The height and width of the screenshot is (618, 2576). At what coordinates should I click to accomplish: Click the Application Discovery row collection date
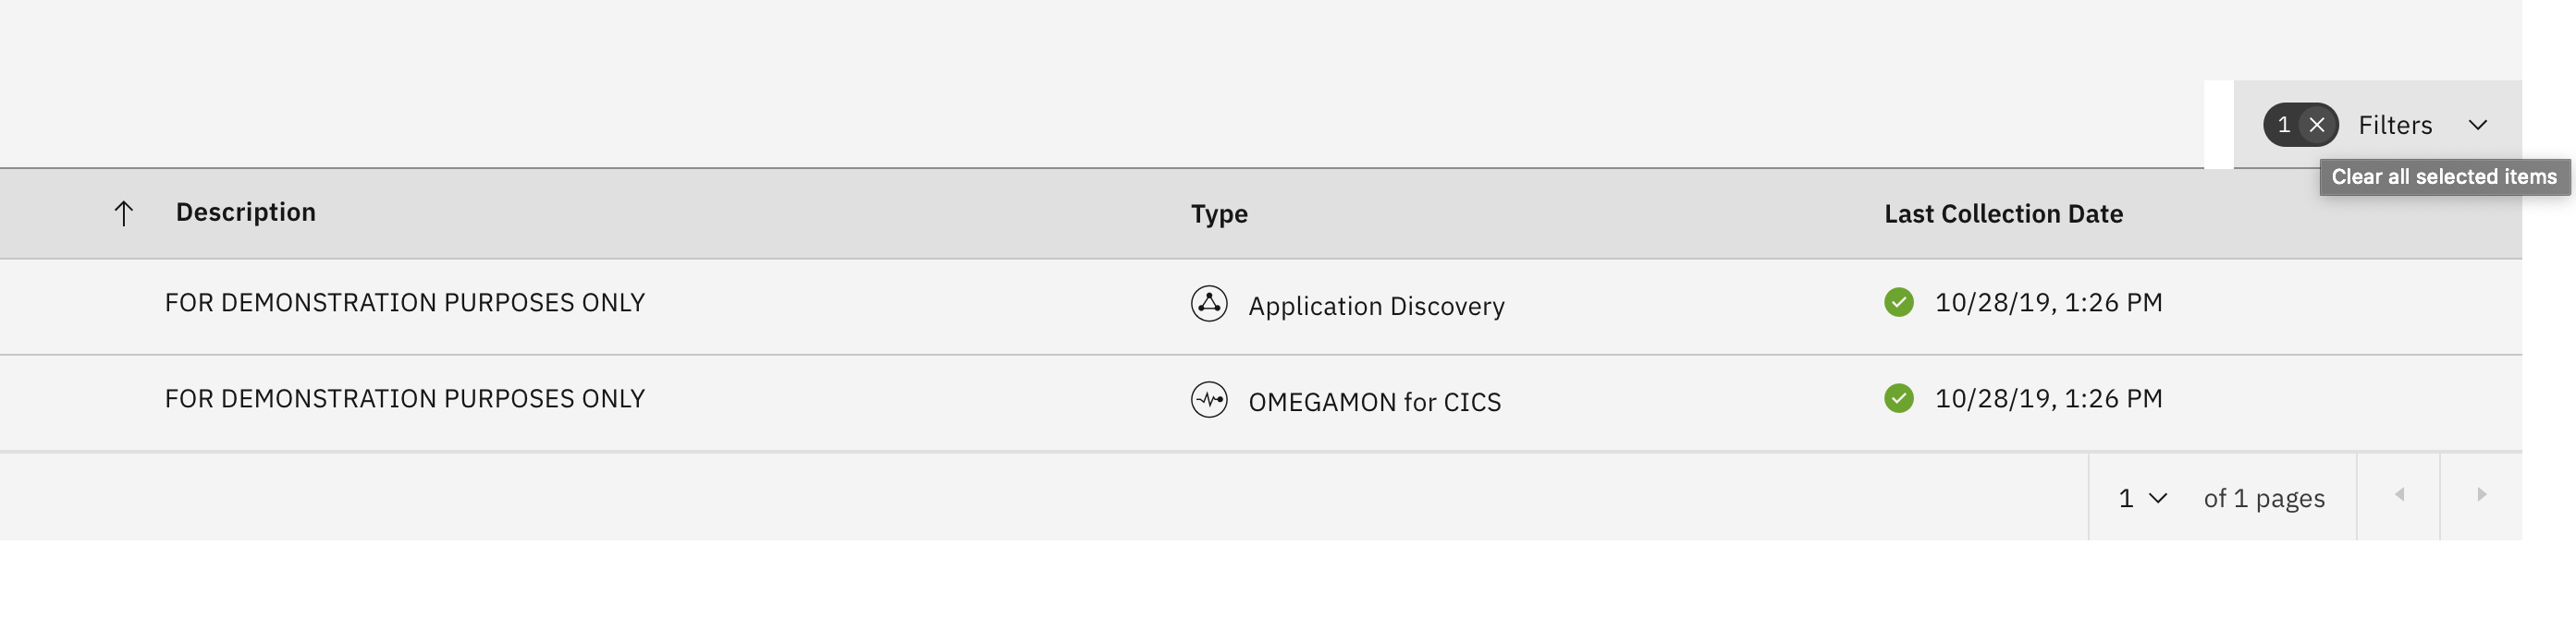click(2048, 302)
